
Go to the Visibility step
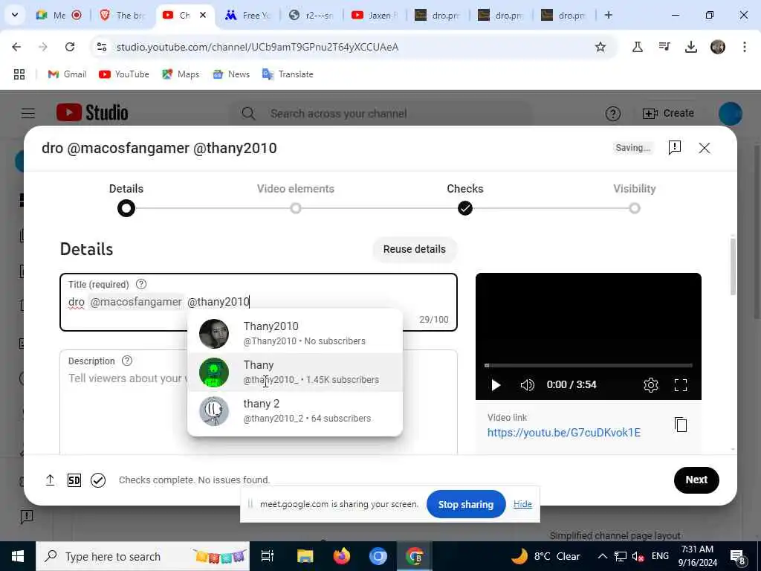pyautogui.click(x=635, y=199)
